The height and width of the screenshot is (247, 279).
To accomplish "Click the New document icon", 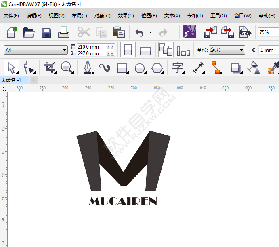I will pyautogui.click(x=12, y=32).
